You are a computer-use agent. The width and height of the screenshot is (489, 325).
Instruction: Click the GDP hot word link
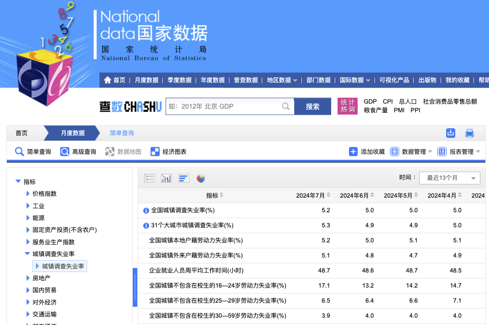click(x=370, y=101)
